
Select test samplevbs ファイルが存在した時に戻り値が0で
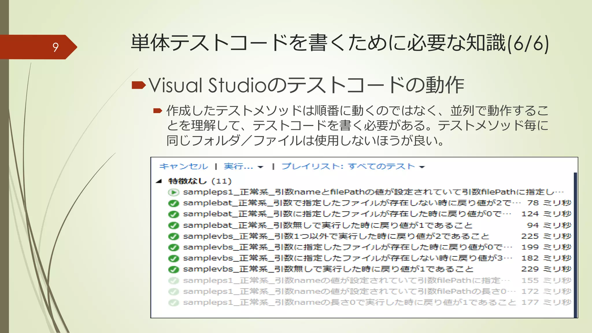348,247
